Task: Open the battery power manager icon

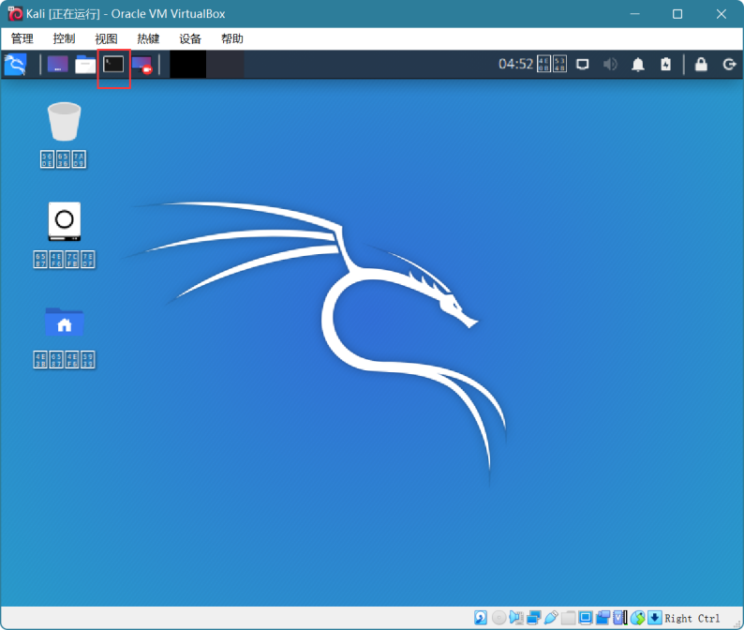Action: (665, 64)
